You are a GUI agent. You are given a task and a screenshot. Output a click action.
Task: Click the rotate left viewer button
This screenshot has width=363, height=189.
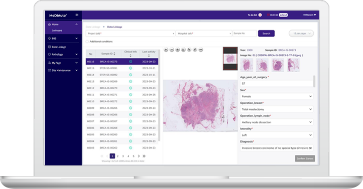[189, 50]
